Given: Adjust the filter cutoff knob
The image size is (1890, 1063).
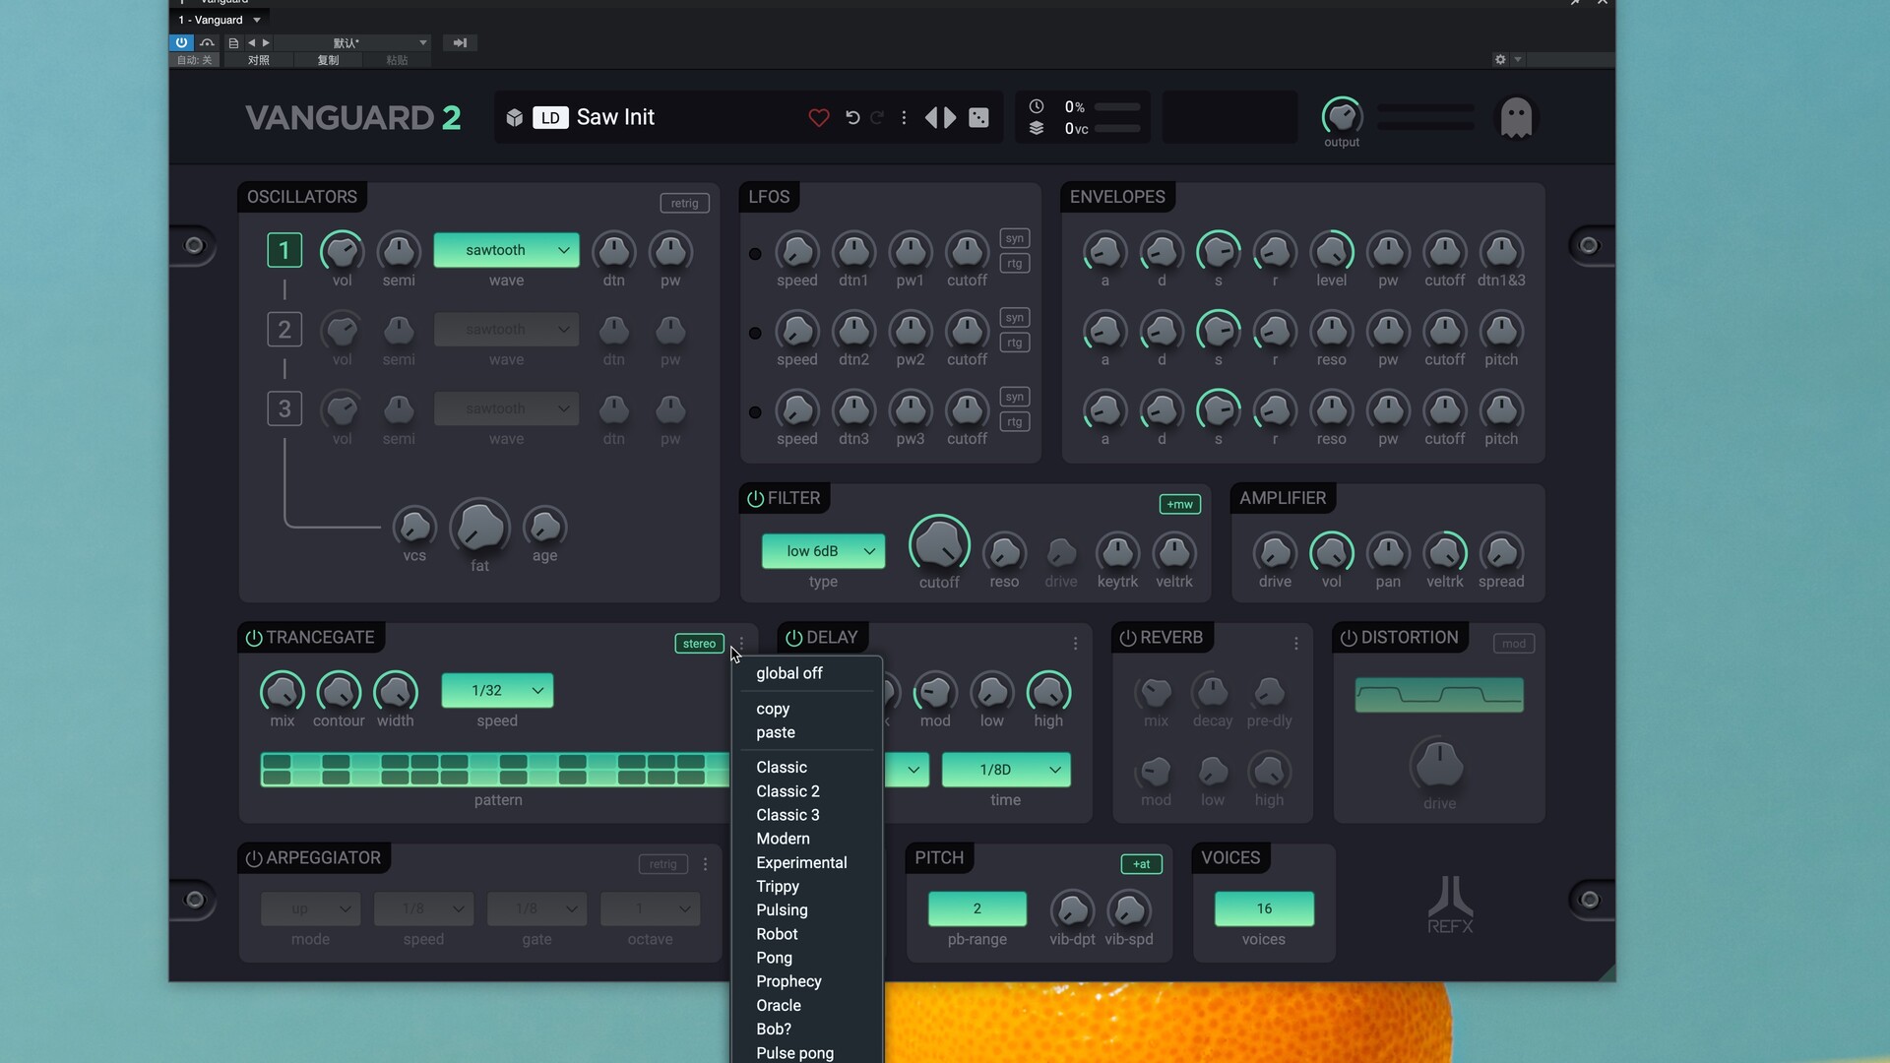Looking at the screenshot, I should coord(939,544).
